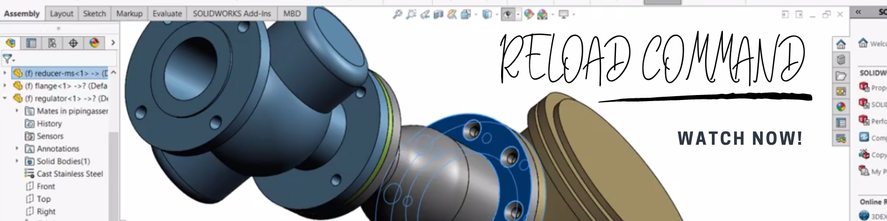
Task: Select the Sensors tree item
Action: 44,136
